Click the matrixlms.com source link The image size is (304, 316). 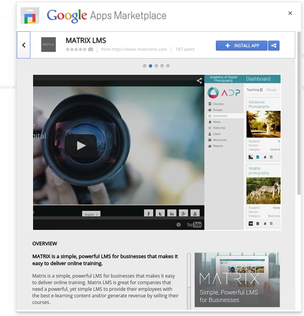coord(134,49)
